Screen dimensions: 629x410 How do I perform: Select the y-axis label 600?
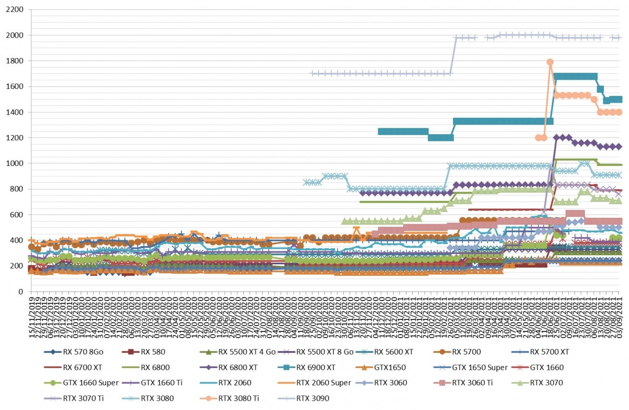17,215
